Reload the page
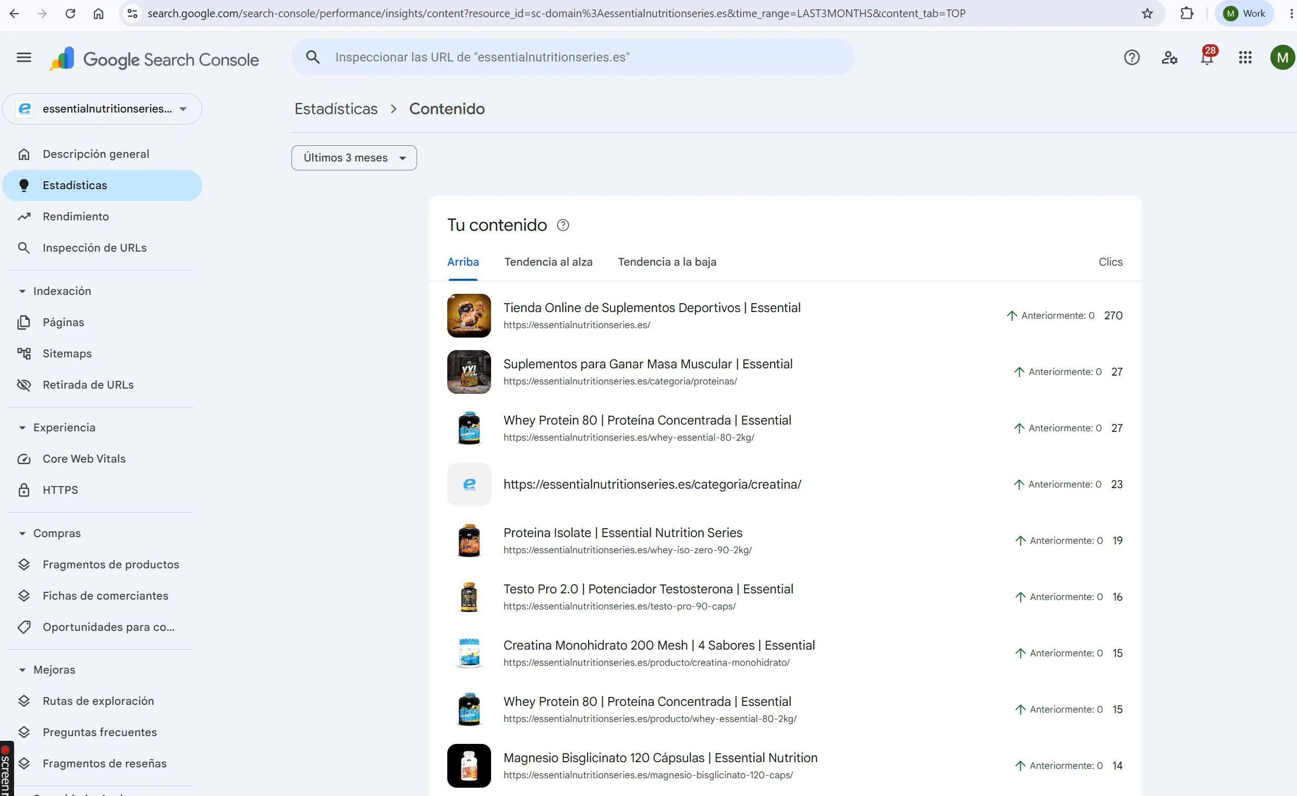The image size is (1297, 796). [70, 14]
